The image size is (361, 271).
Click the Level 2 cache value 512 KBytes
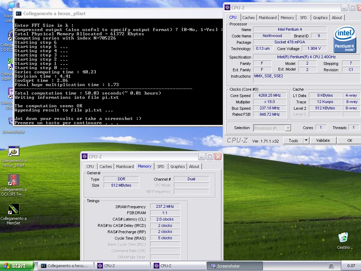(325, 108)
